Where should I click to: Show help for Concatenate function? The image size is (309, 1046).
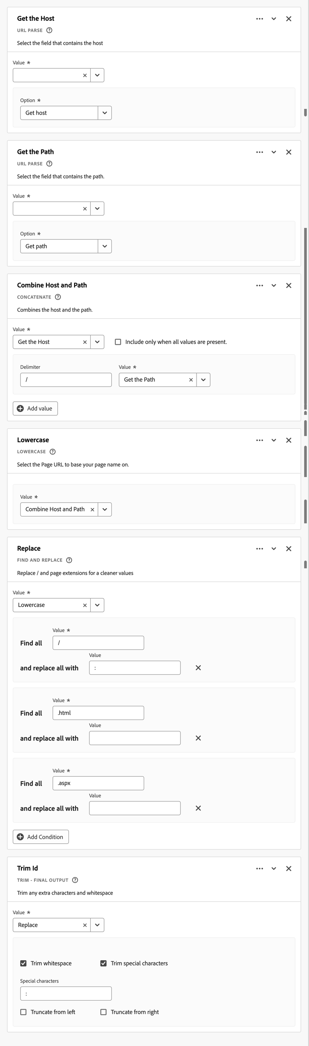point(58,297)
